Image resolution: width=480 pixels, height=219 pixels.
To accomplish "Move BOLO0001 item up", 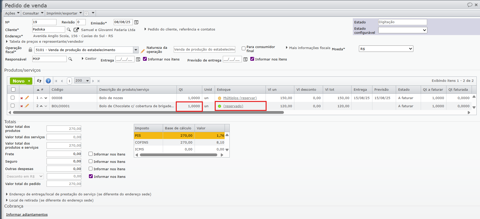I will (41, 106).
